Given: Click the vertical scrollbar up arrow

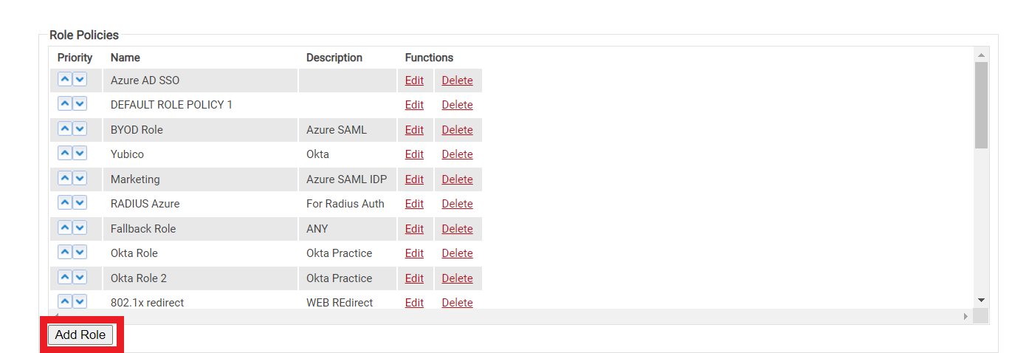Looking at the screenshot, I should [x=981, y=55].
